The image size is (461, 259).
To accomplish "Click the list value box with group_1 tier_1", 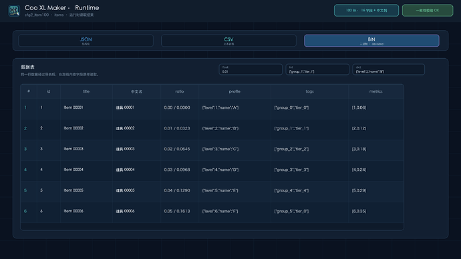I will coord(317,69).
